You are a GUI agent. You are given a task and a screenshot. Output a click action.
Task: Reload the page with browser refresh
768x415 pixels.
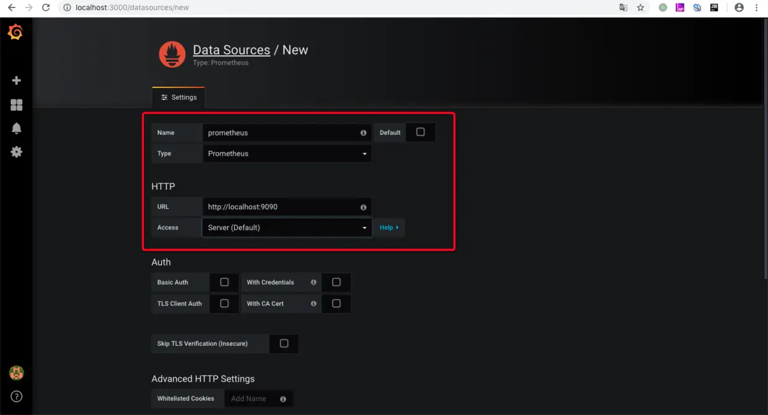click(x=46, y=8)
